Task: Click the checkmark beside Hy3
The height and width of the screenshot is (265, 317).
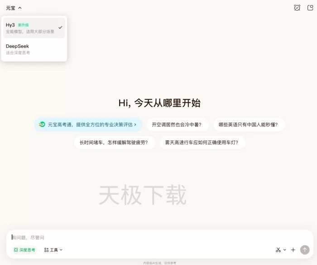Action: (x=60, y=27)
